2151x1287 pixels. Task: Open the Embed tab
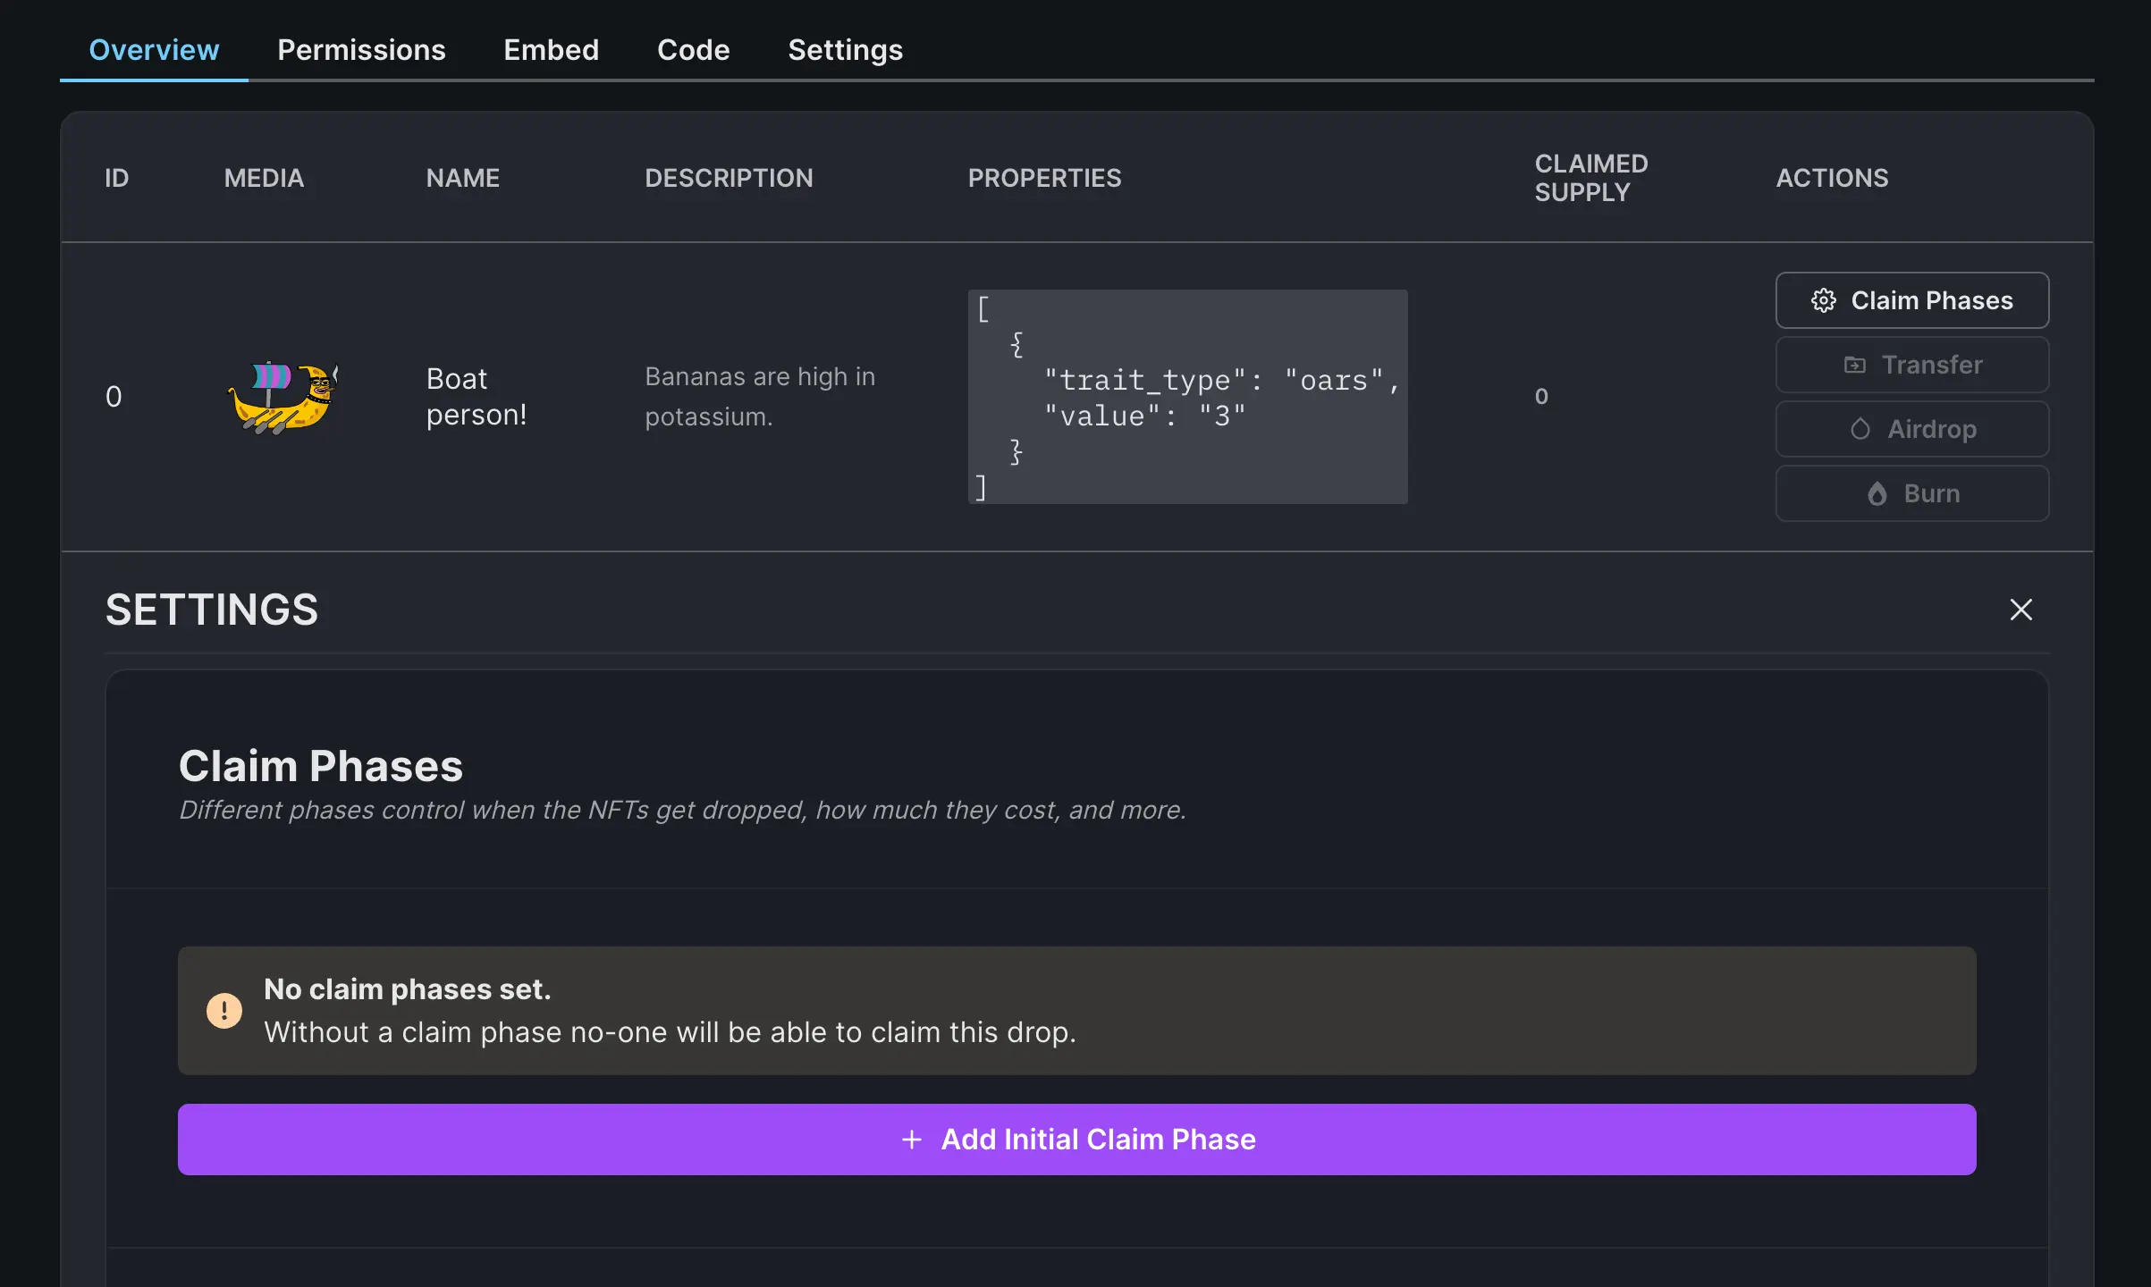(x=551, y=50)
